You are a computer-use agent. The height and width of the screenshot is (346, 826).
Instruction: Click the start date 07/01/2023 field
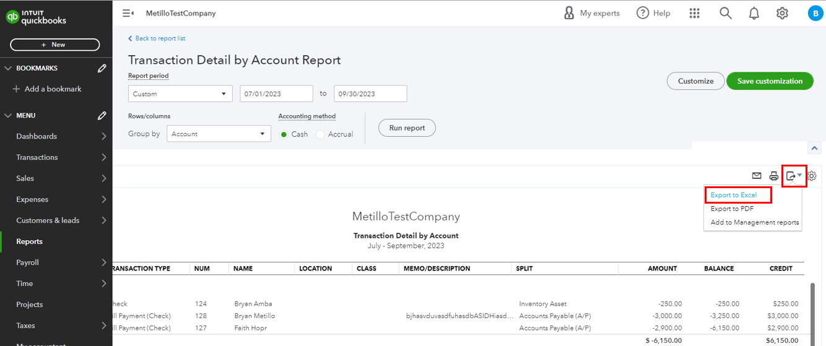276,94
